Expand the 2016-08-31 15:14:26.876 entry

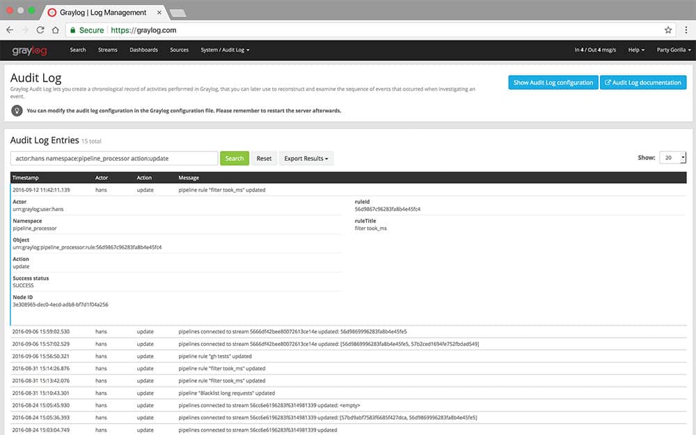349,368
